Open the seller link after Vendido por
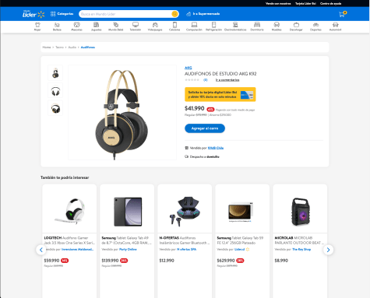Screen dimensions: 370x298 coord(216,148)
